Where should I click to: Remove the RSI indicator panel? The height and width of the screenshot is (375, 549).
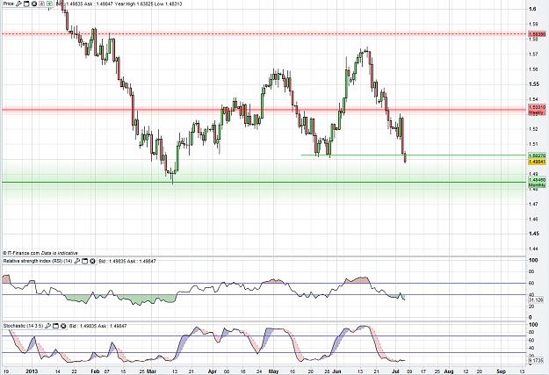click(x=92, y=261)
